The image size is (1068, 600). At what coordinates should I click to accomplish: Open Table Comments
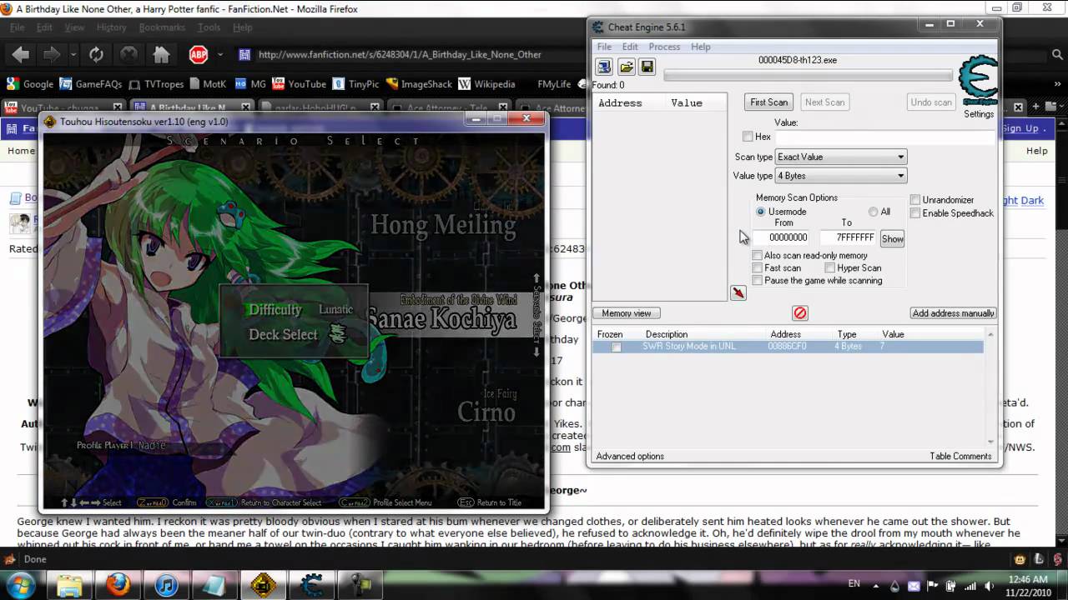pyautogui.click(x=960, y=457)
